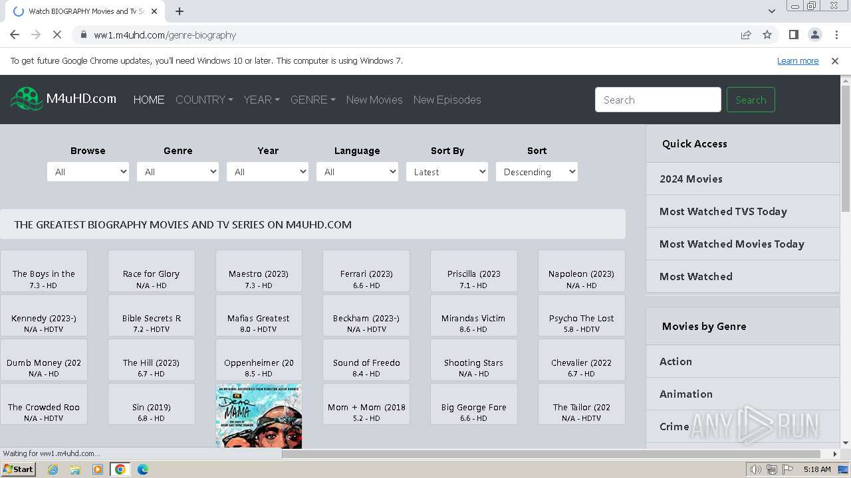
Task: Click the green Search button
Action: coord(751,100)
